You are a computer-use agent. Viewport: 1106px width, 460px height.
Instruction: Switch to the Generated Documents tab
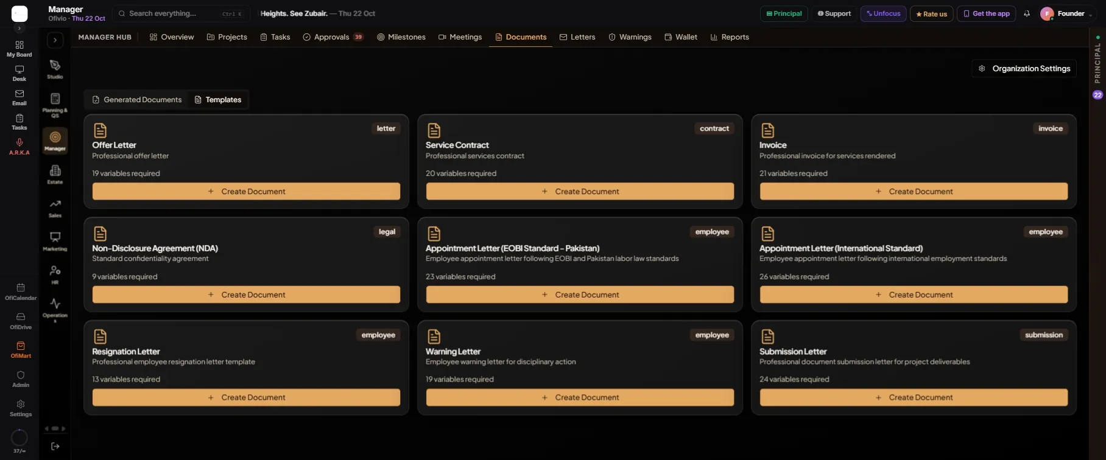[x=137, y=100]
